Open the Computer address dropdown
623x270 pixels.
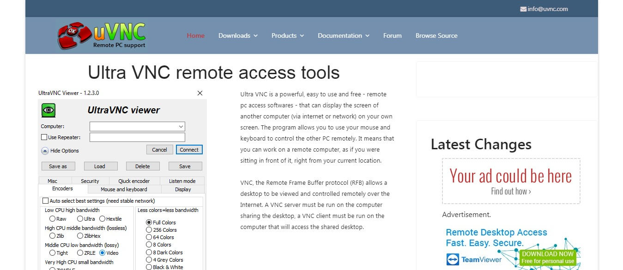click(181, 126)
